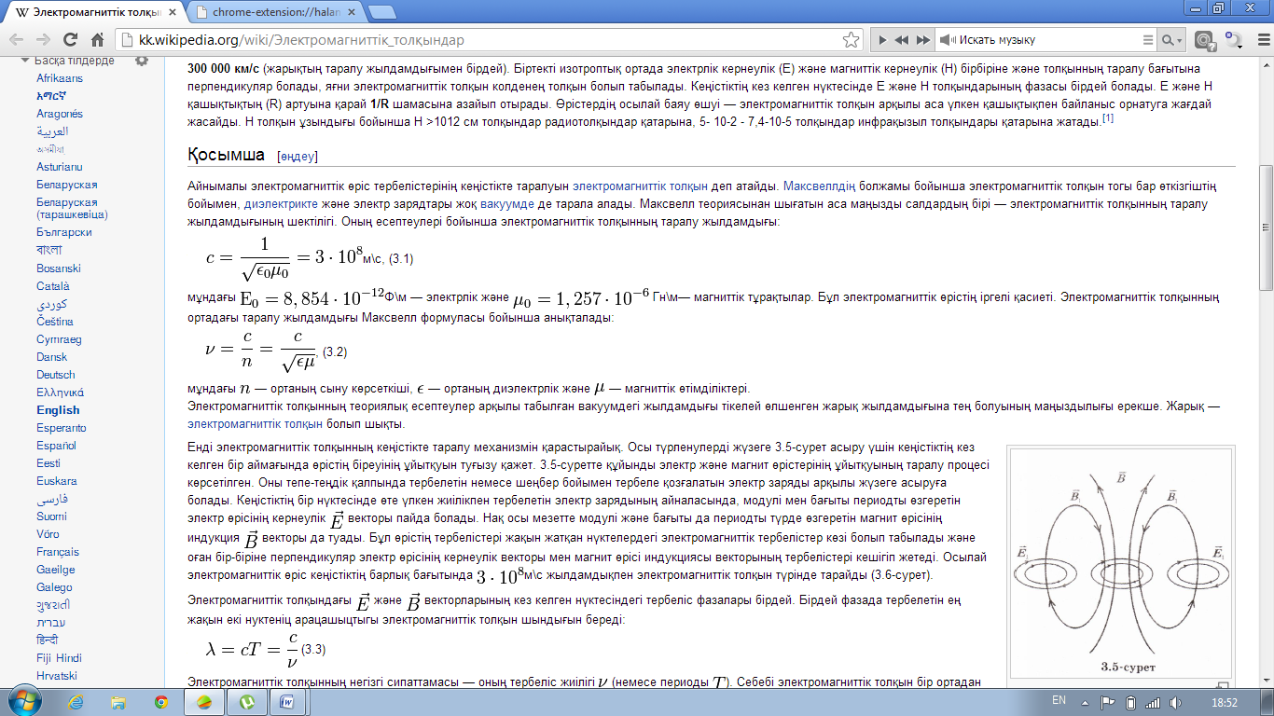
Task: Go forward with the browser Forward arrow
Action: tap(43, 41)
